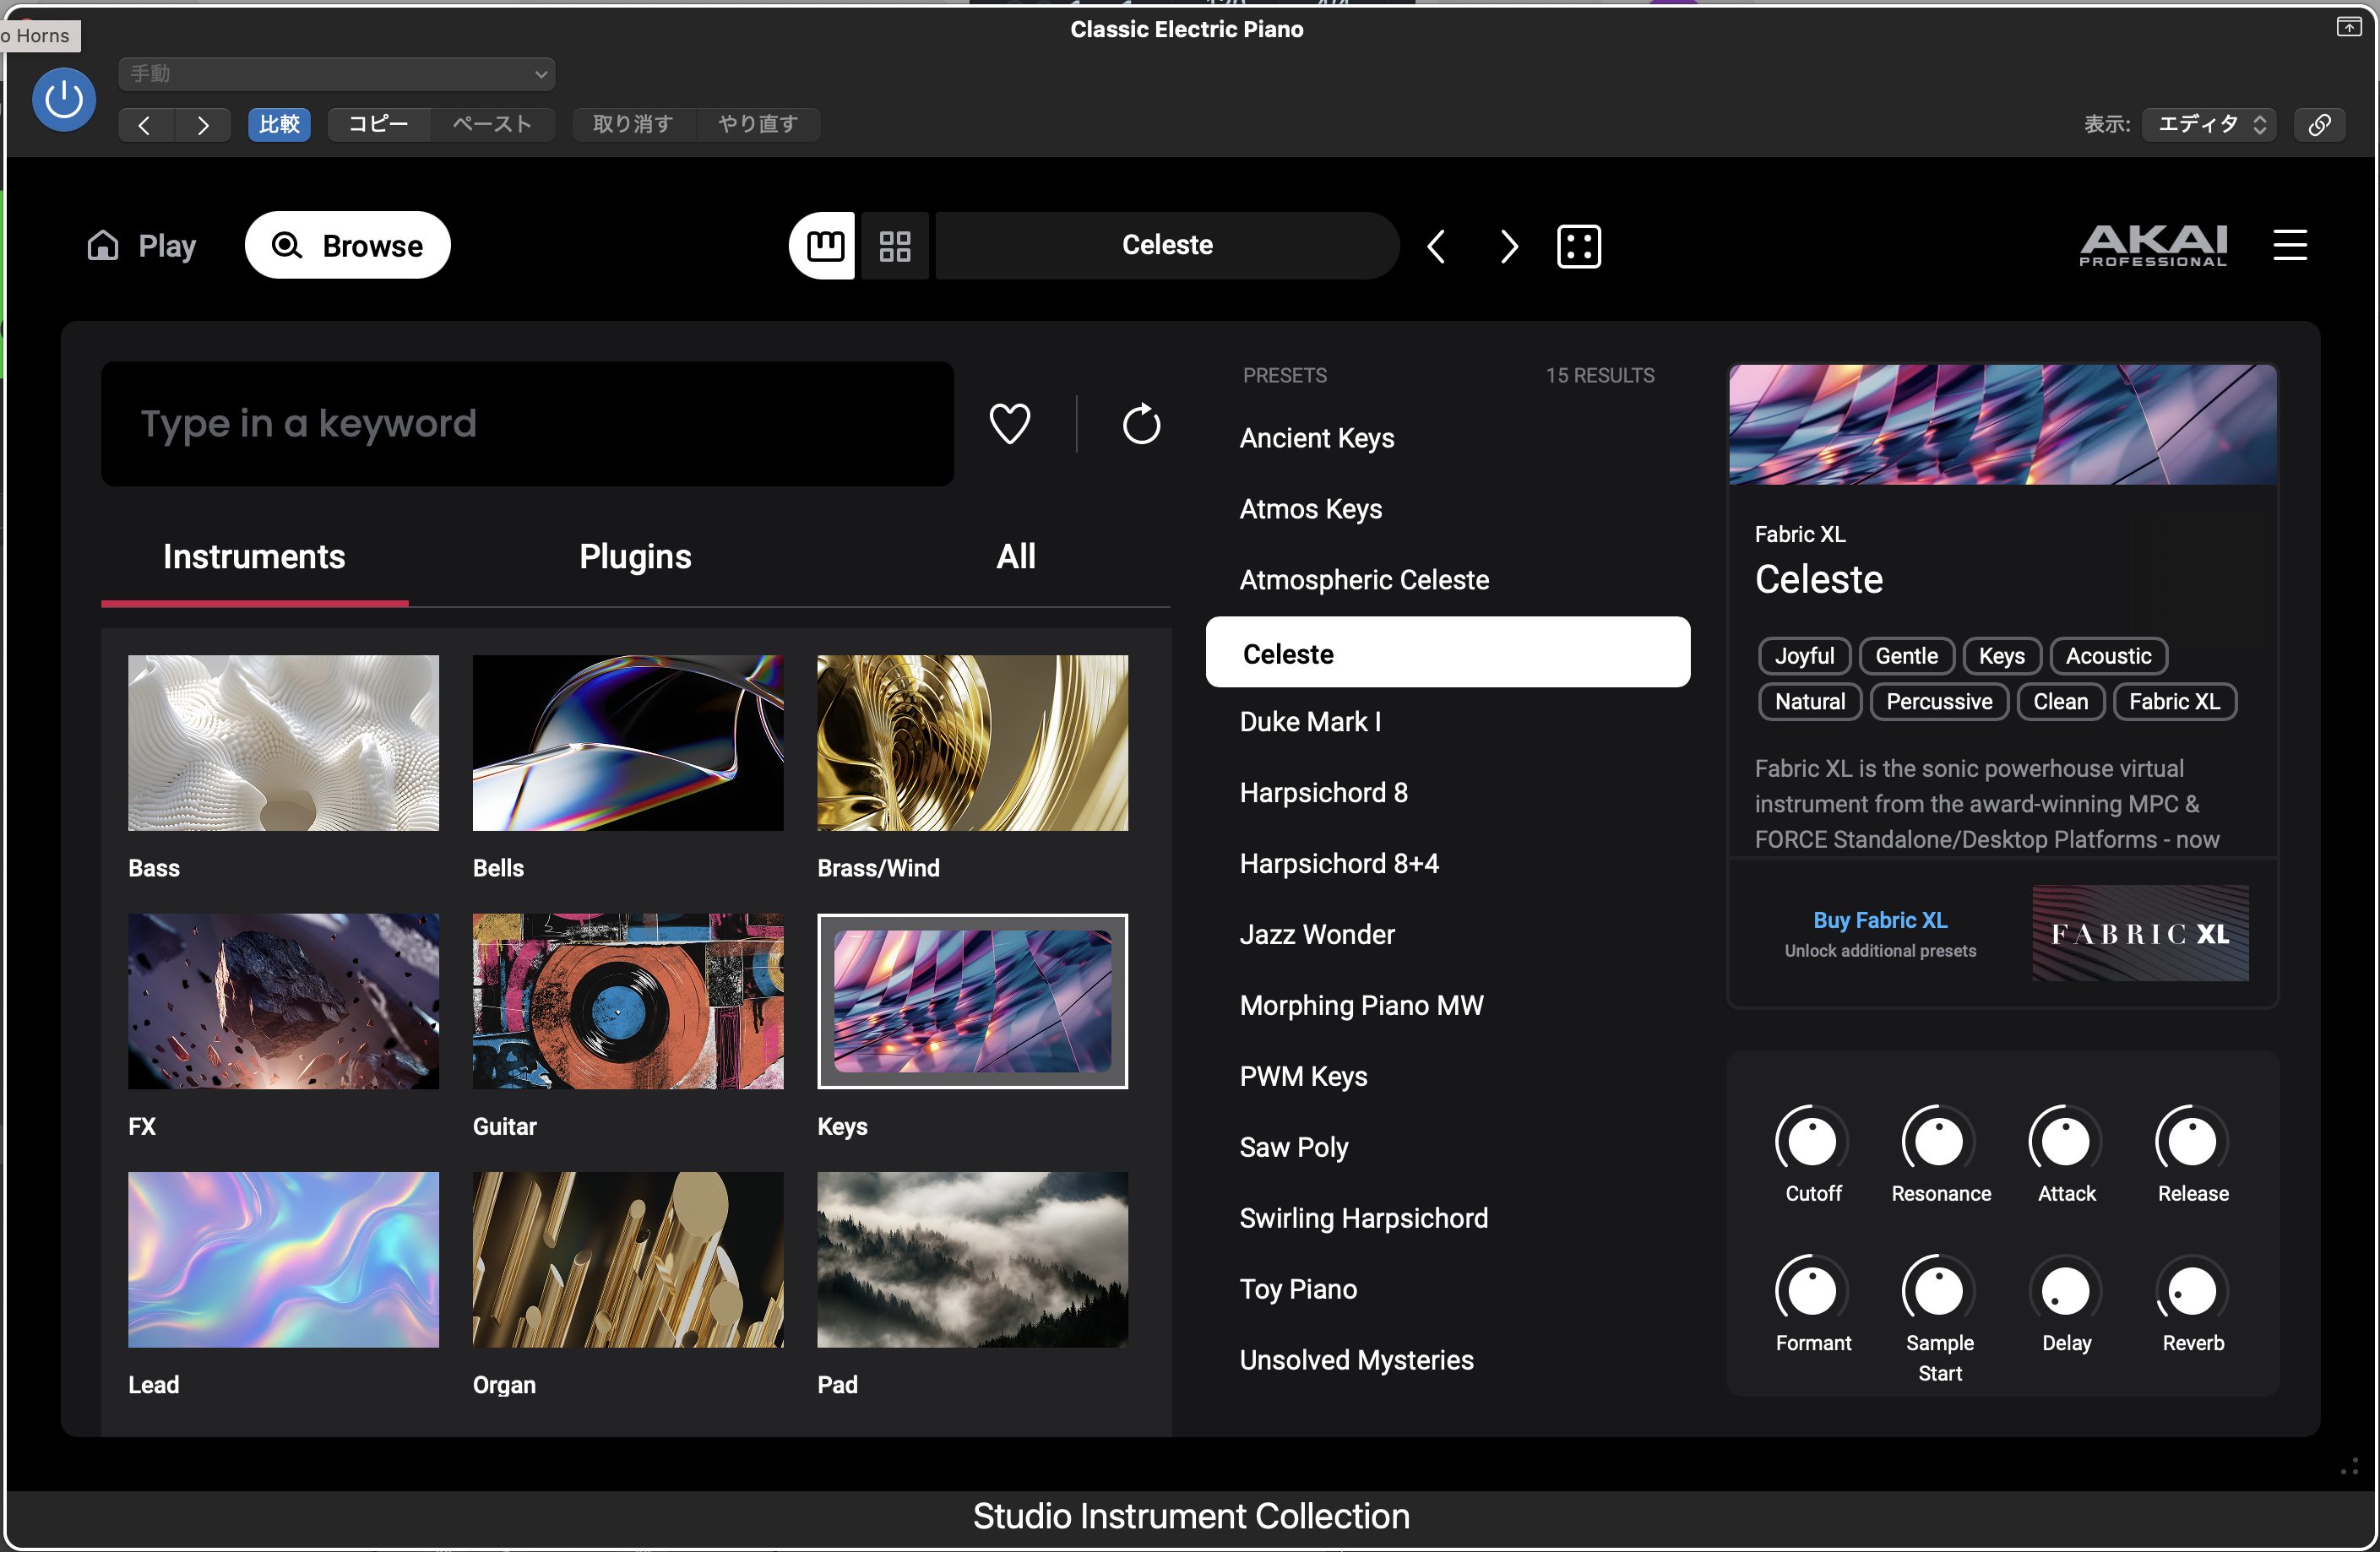Click the reset search refresh icon
Screen dimensions: 2380x1552
click(1140, 424)
